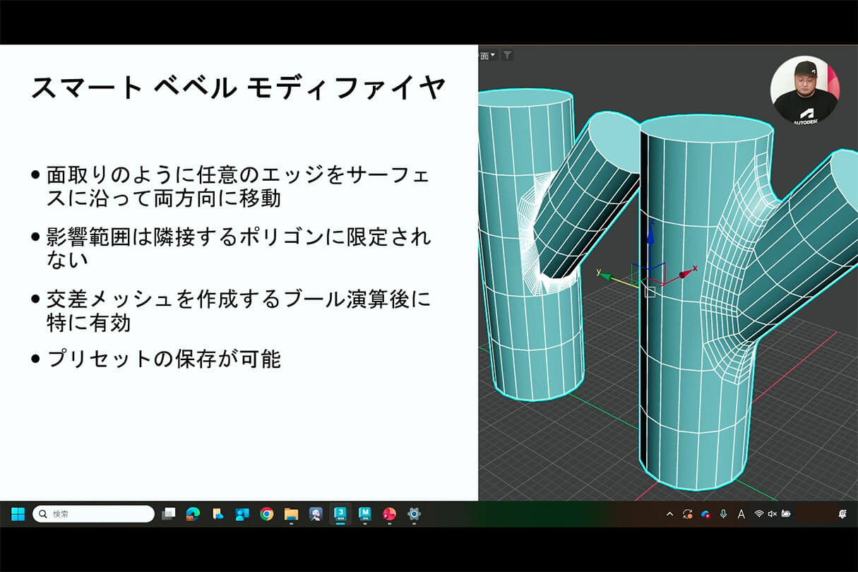Open viewport shading dropdown at viewport top-left

489,55
